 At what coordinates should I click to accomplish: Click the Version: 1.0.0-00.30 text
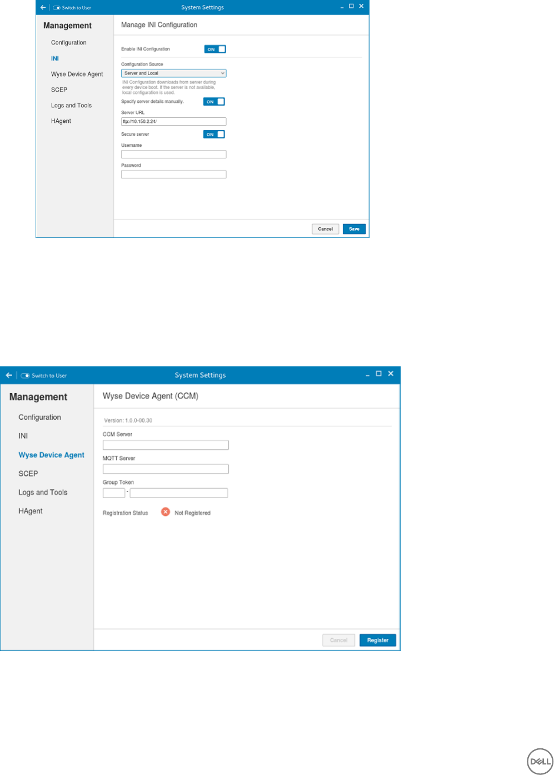click(128, 421)
